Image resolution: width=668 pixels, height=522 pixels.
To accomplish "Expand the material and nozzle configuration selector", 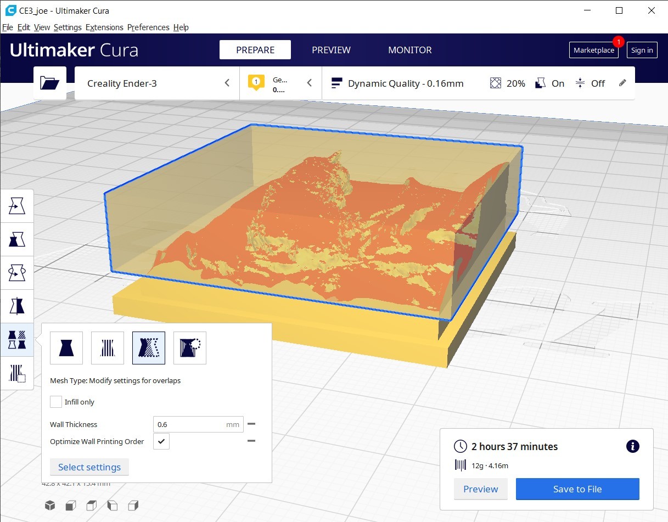I will tap(280, 83).
